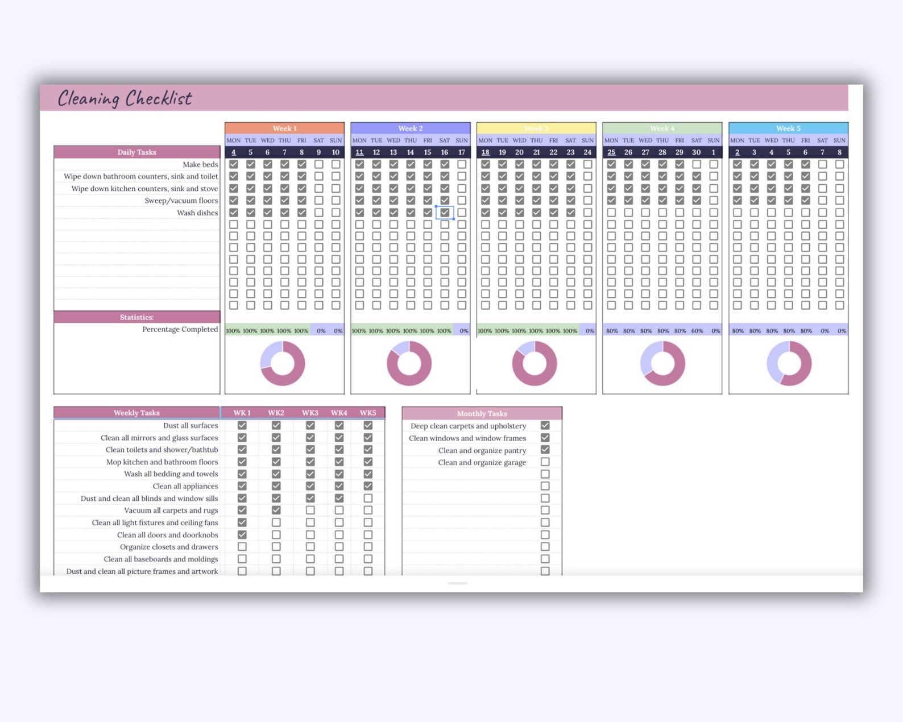
Task: Select Dust and clean all picture frames label
Action: click(142, 571)
